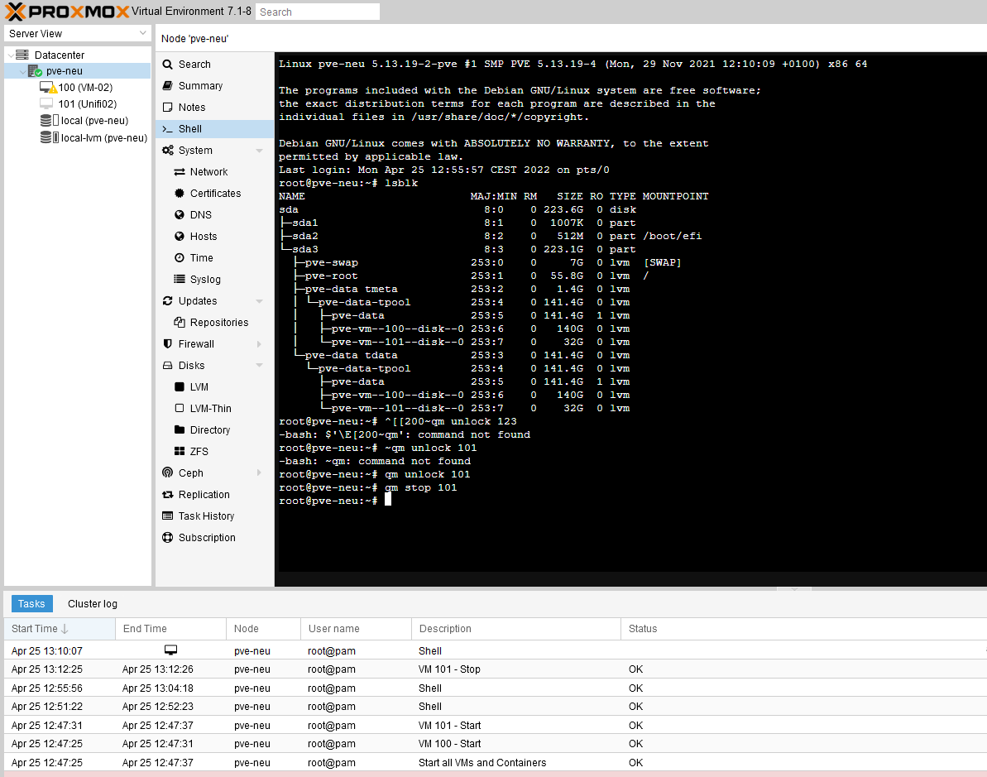Click the Node column header

tap(263, 628)
